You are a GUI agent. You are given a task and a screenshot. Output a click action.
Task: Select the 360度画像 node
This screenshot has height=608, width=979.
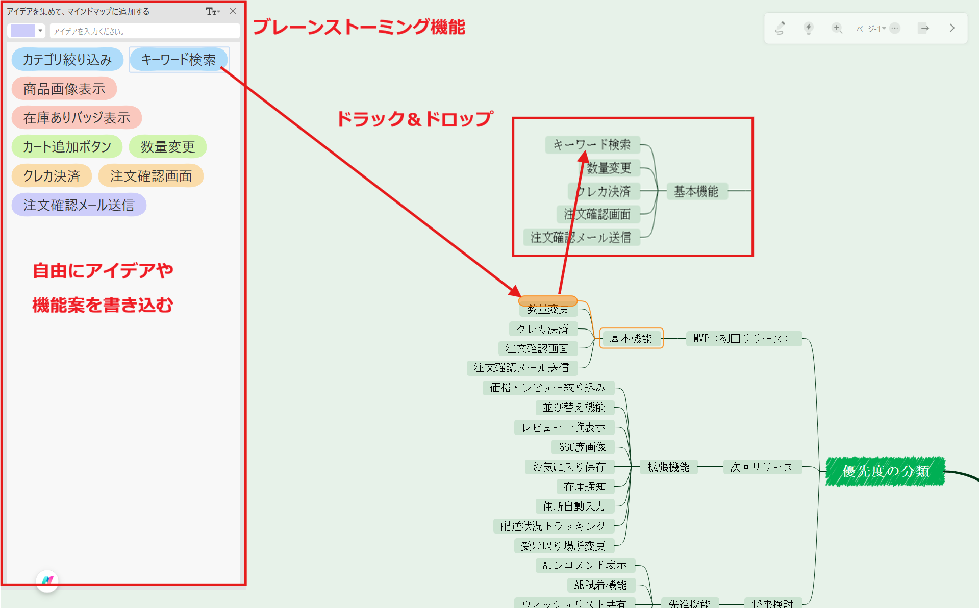coord(582,447)
